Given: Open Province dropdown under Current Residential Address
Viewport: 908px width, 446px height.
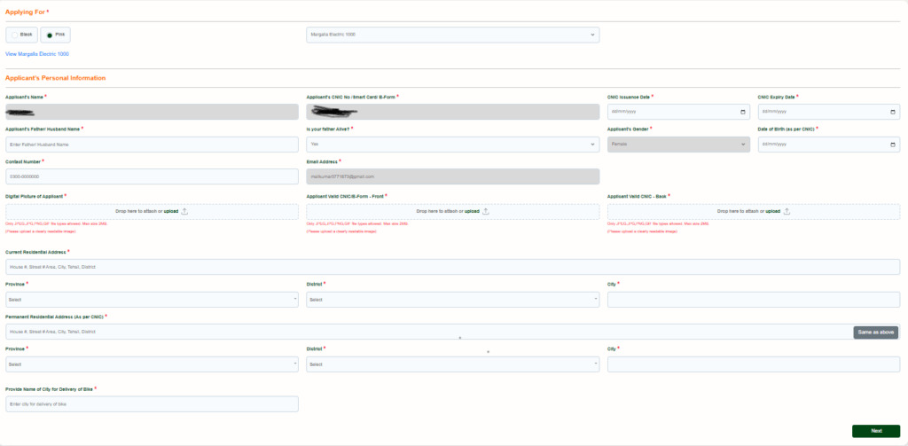Looking at the screenshot, I should pos(153,300).
